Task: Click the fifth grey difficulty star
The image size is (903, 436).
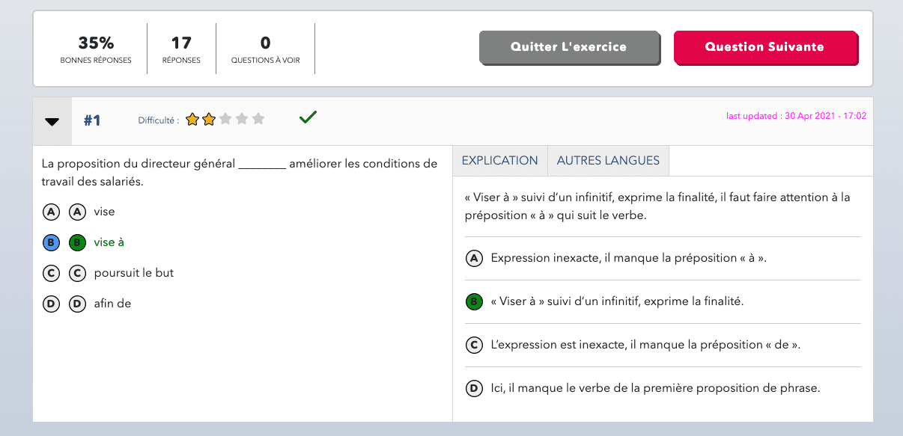Action: point(258,119)
